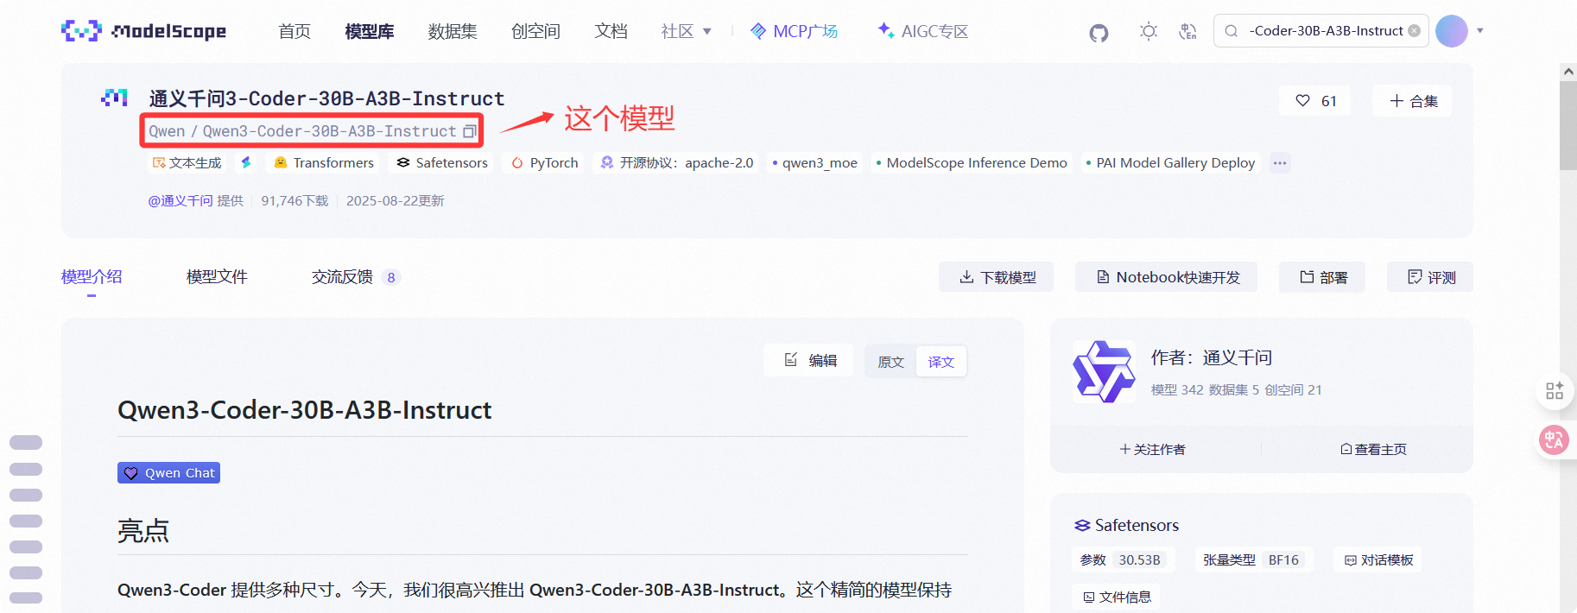Screen dimensions: 1577x613
Task: Copy model ID Qwen3-Coder-30B-A3B-Instruct icon
Action: pyautogui.click(x=470, y=131)
